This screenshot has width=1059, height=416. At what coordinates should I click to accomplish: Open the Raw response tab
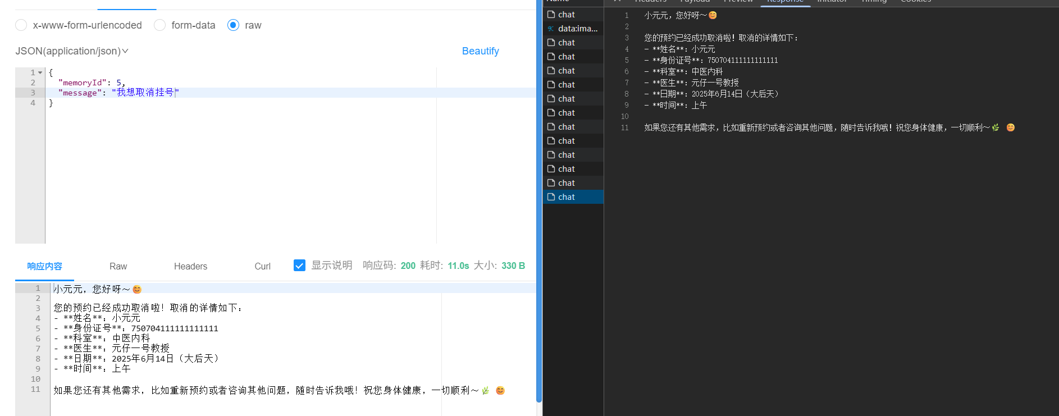118,266
